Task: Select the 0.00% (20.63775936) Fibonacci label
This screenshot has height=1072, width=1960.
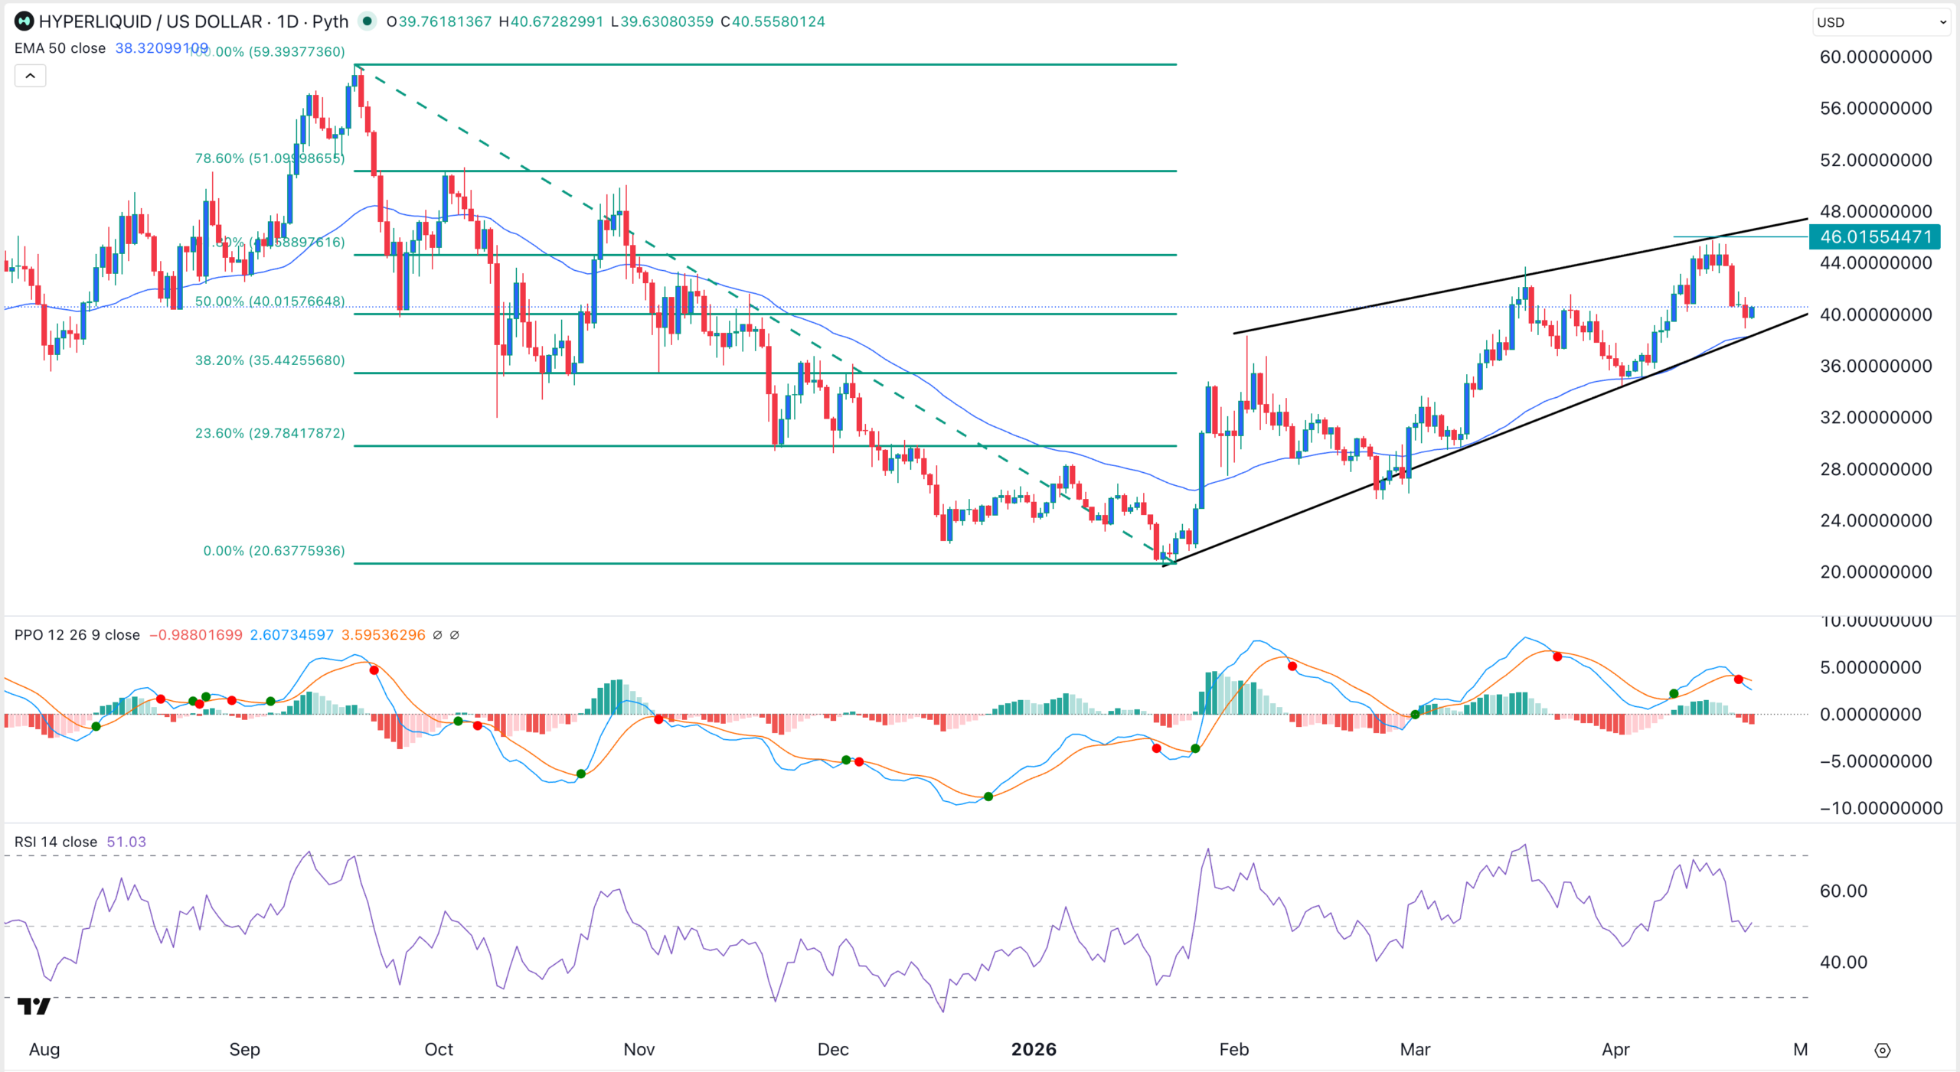Action: click(273, 551)
